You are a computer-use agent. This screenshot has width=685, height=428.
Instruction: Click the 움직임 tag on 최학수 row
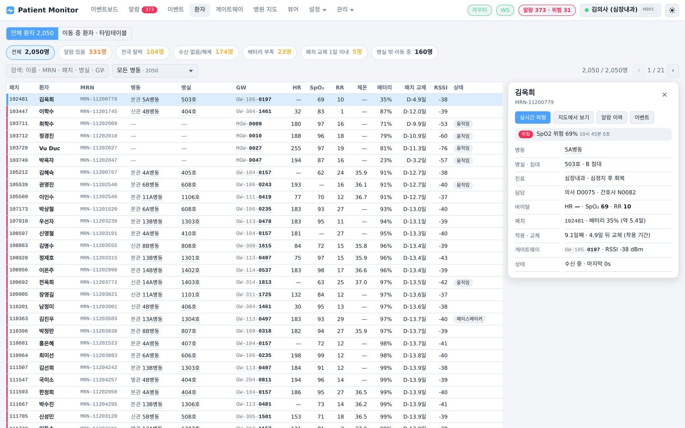click(x=463, y=124)
